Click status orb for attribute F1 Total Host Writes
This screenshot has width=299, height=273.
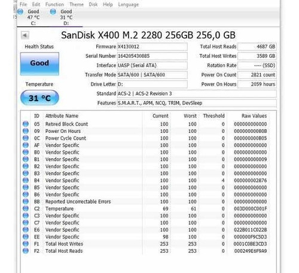(26, 244)
